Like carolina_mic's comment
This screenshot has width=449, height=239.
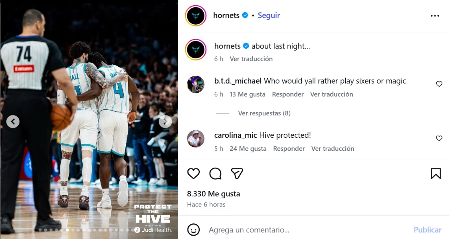[439, 138]
